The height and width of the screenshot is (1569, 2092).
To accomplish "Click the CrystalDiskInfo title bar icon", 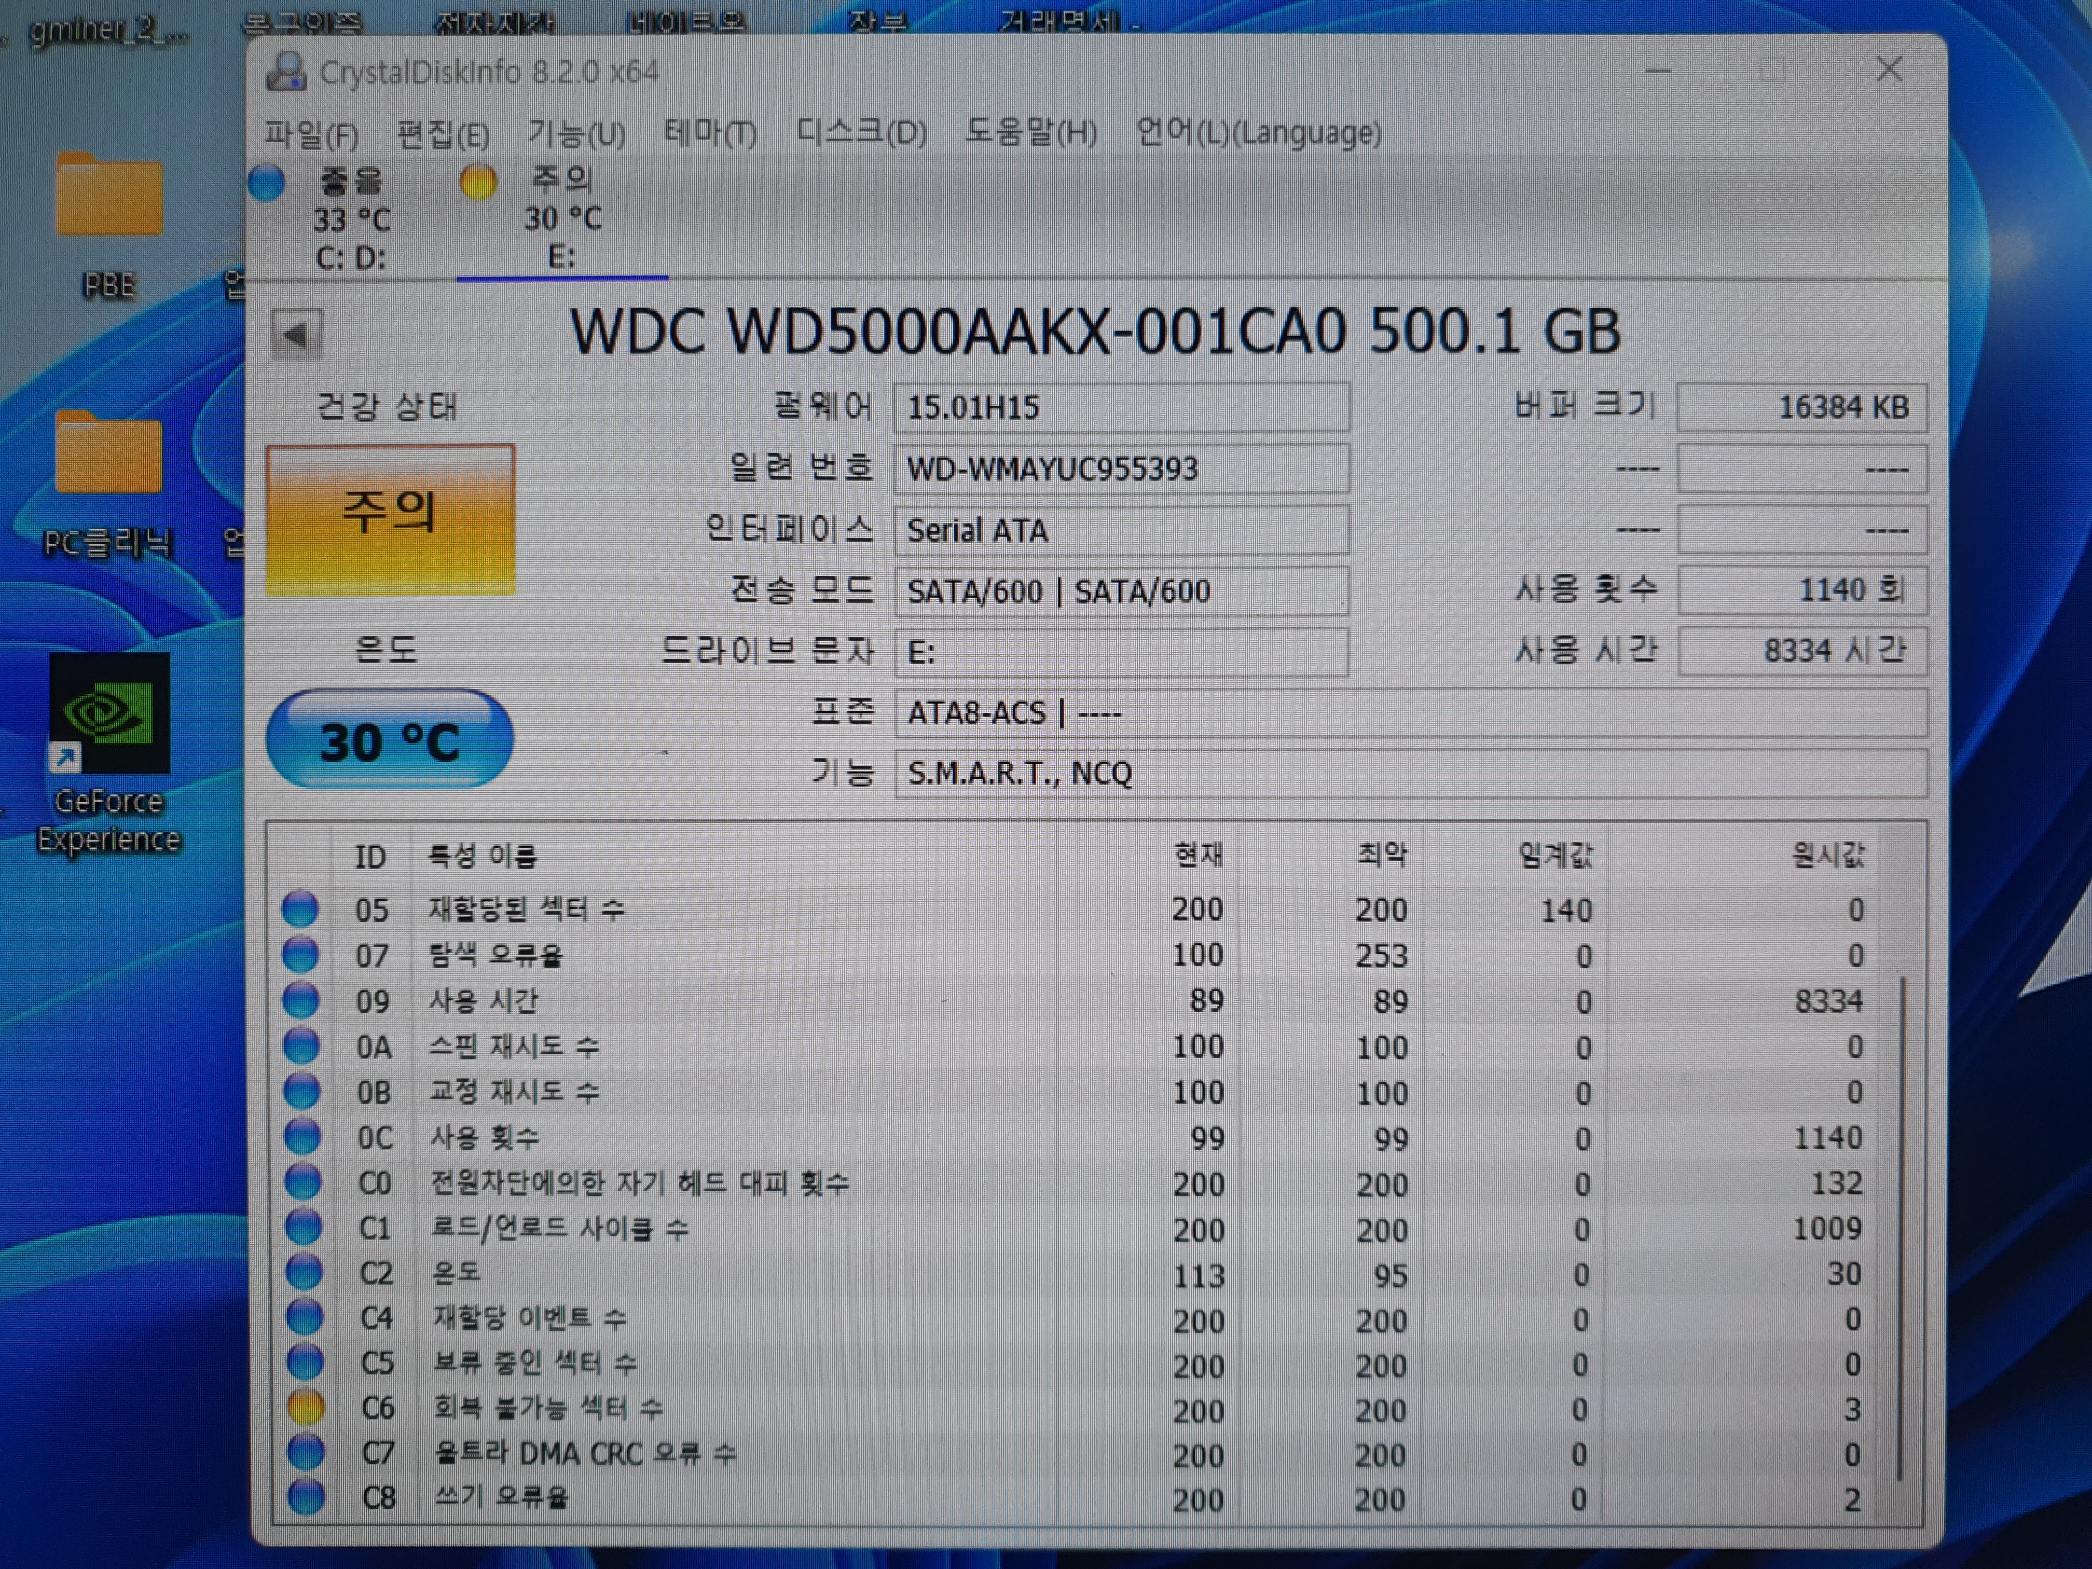I will coord(285,71).
